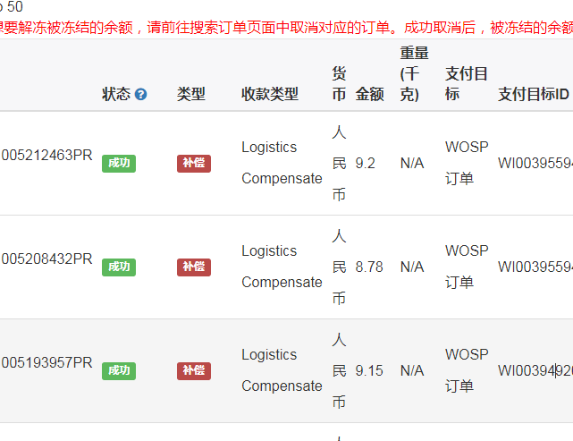Click the 支付目标 column header
Image resolution: width=573 pixels, height=441 pixels.
[467, 84]
